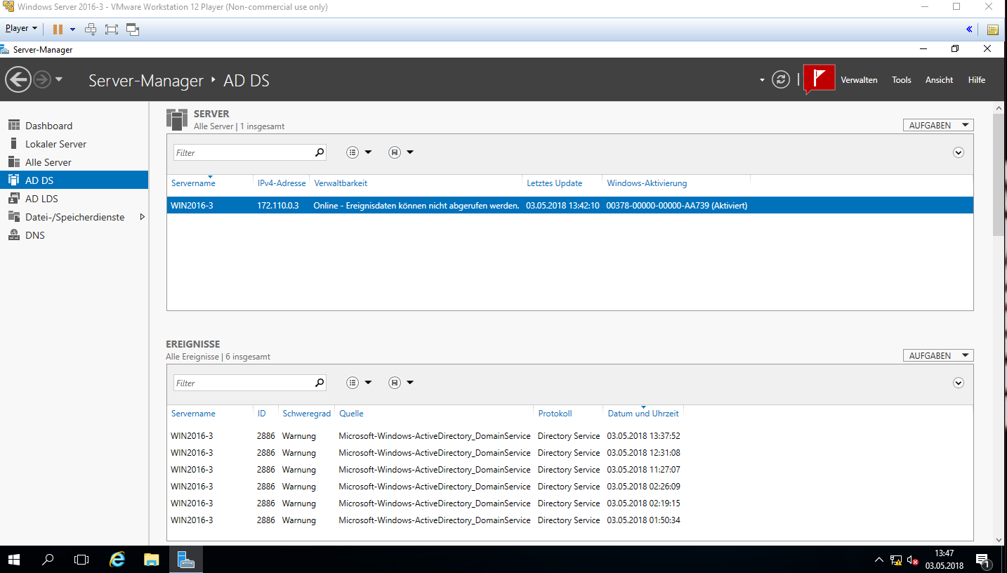This screenshot has width=1007, height=573.
Task: Click VMware full screen icon
Action: pyautogui.click(x=112, y=29)
